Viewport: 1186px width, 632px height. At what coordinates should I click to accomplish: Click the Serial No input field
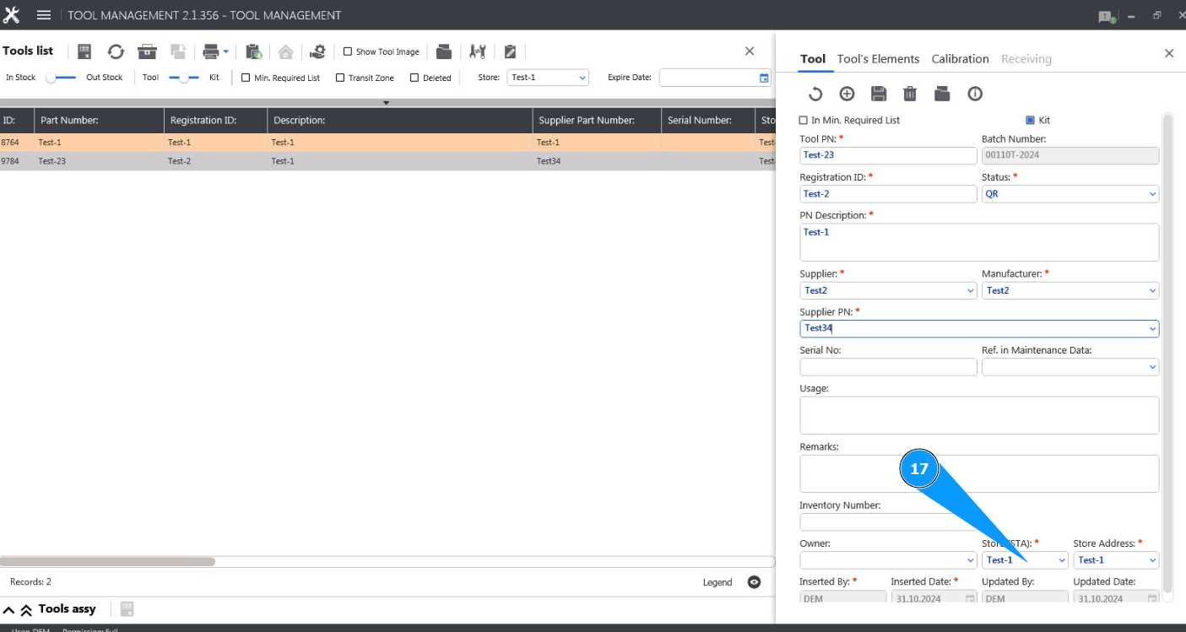click(887, 367)
